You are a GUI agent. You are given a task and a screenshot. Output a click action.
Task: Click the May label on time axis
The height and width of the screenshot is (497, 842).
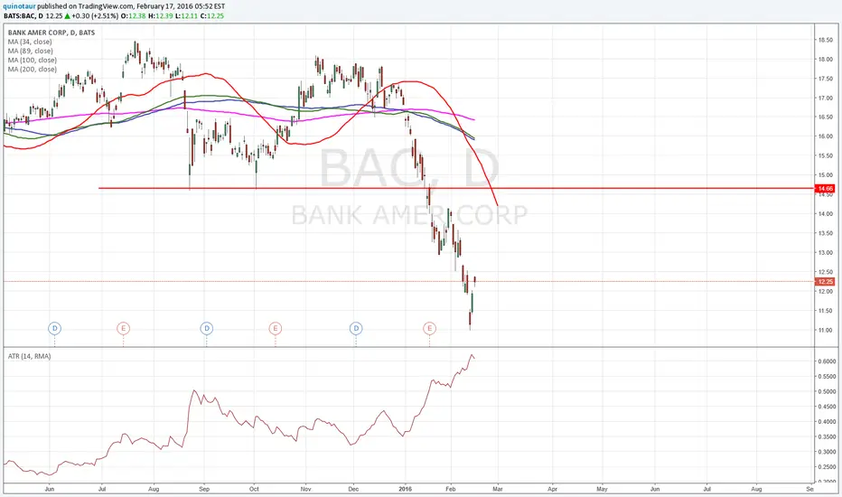coord(602,489)
